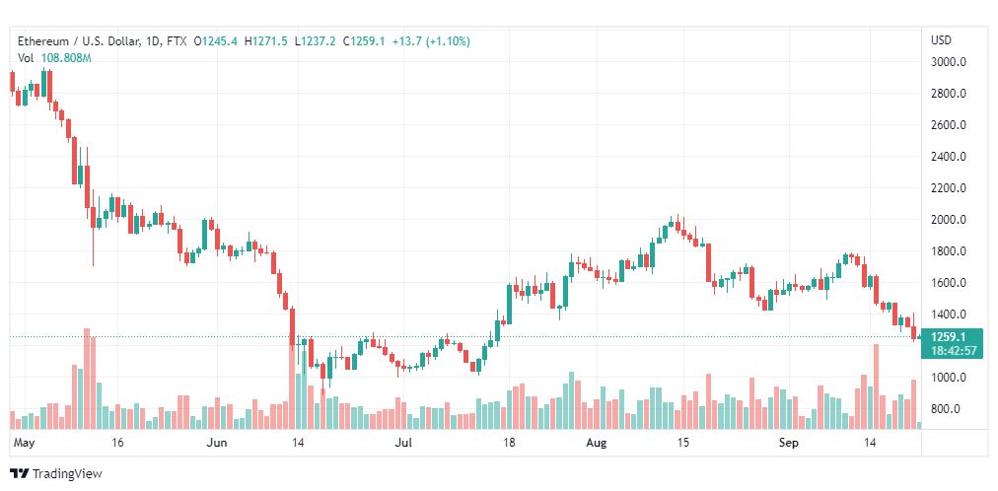Click the TradingView logo icon

[x=20, y=474]
